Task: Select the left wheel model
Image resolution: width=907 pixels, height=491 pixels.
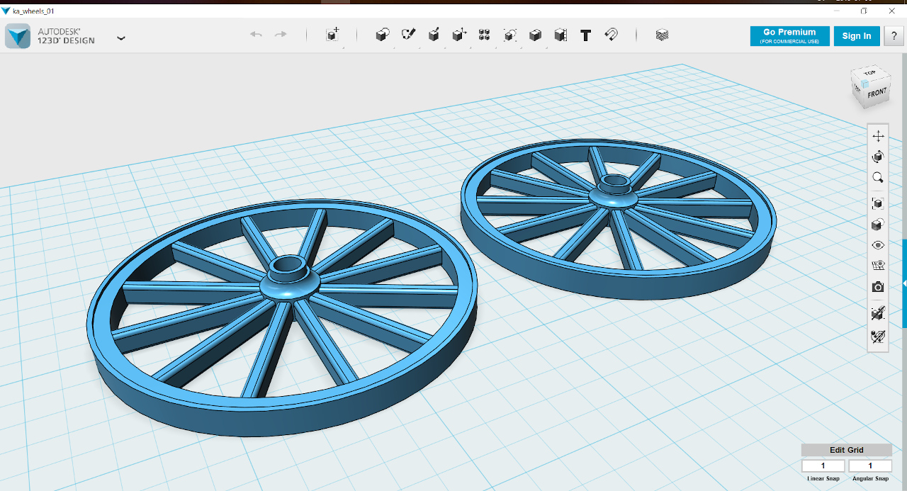Action: (x=281, y=317)
